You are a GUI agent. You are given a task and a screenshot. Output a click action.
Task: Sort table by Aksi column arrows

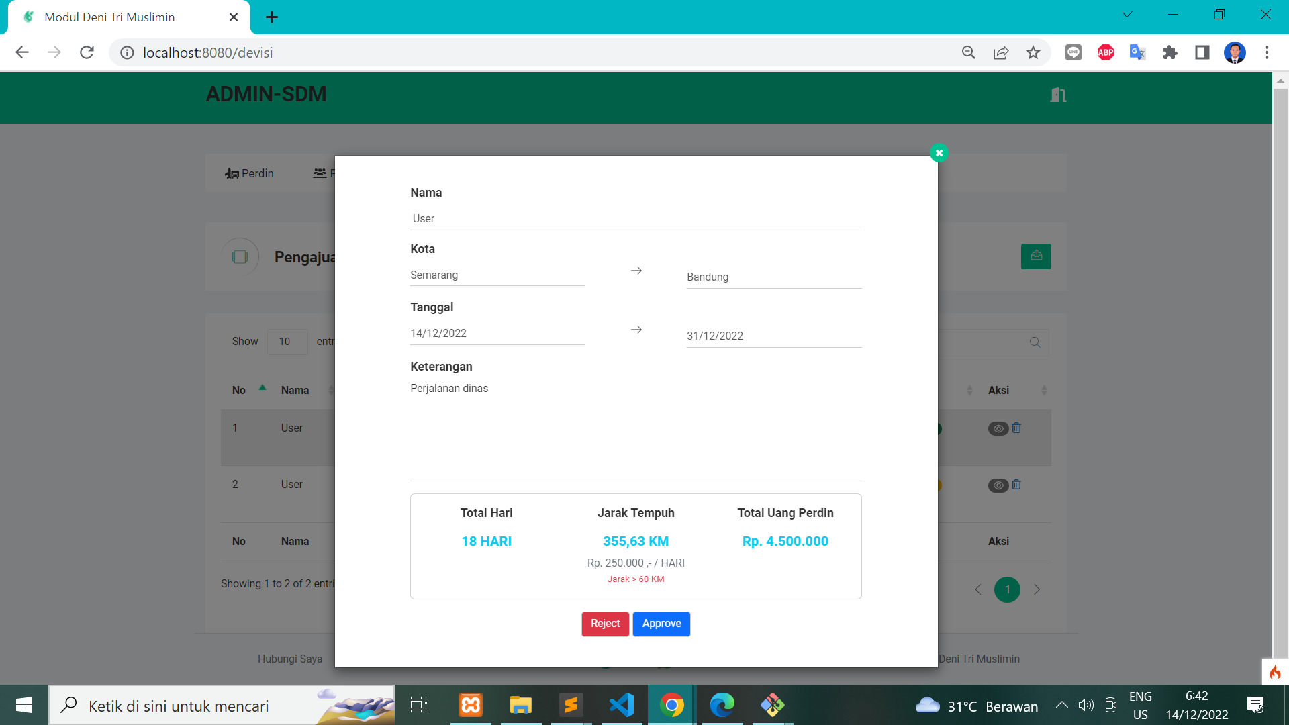[1043, 390]
